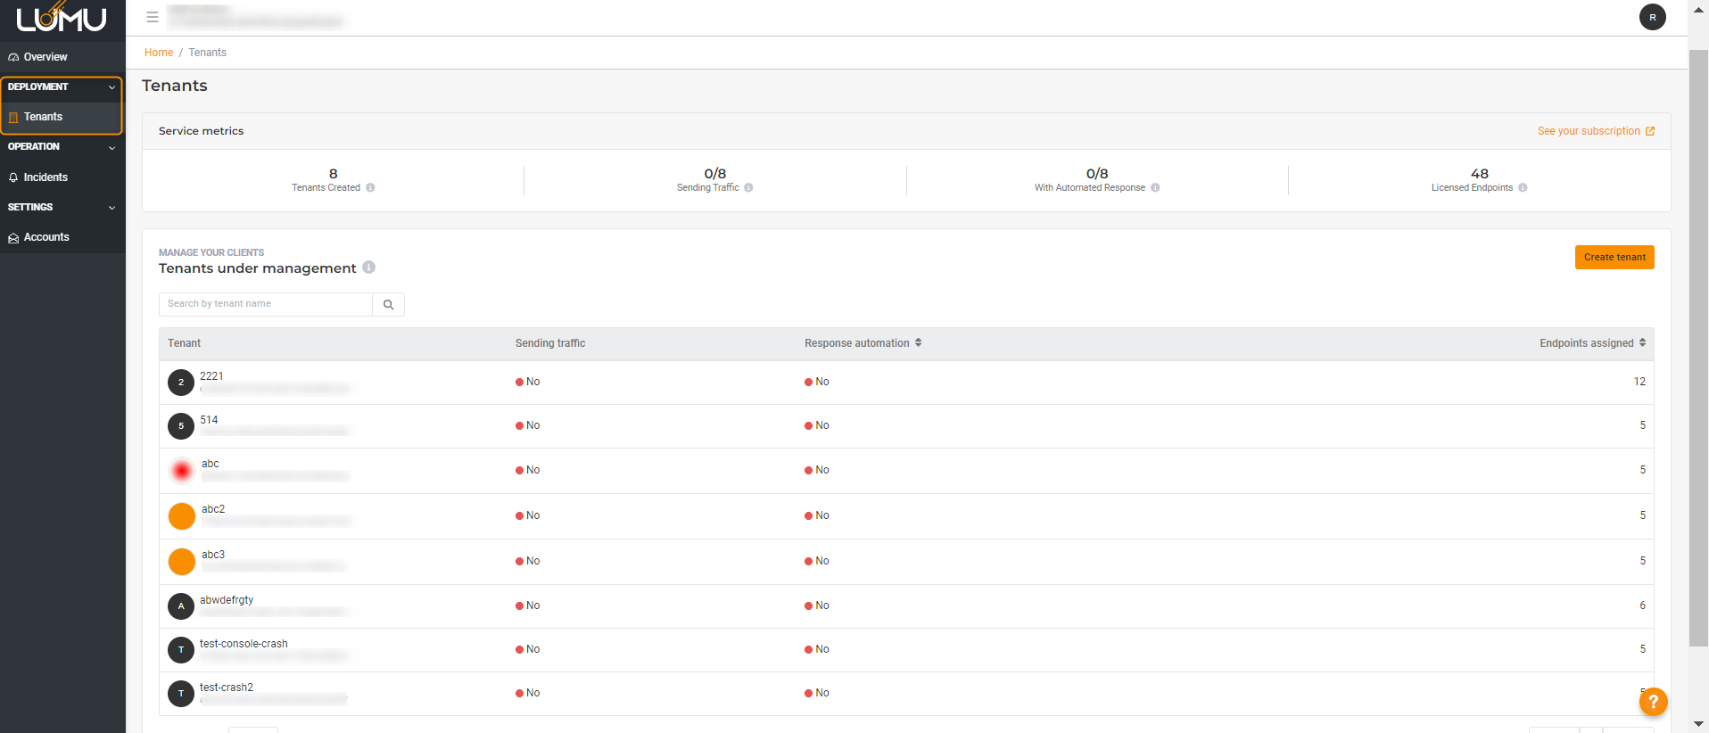Click the search magnifier icon
The height and width of the screenshot is (733, 1709).
pyautogui.click(x=388, y=305)
